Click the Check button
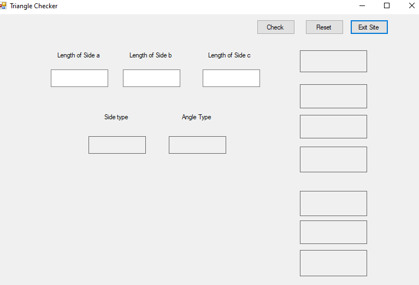Screen dimensions: 419x285 (275, 27)
